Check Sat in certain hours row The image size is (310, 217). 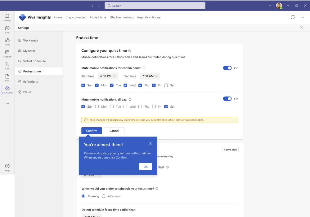click(x=166, y=85)
